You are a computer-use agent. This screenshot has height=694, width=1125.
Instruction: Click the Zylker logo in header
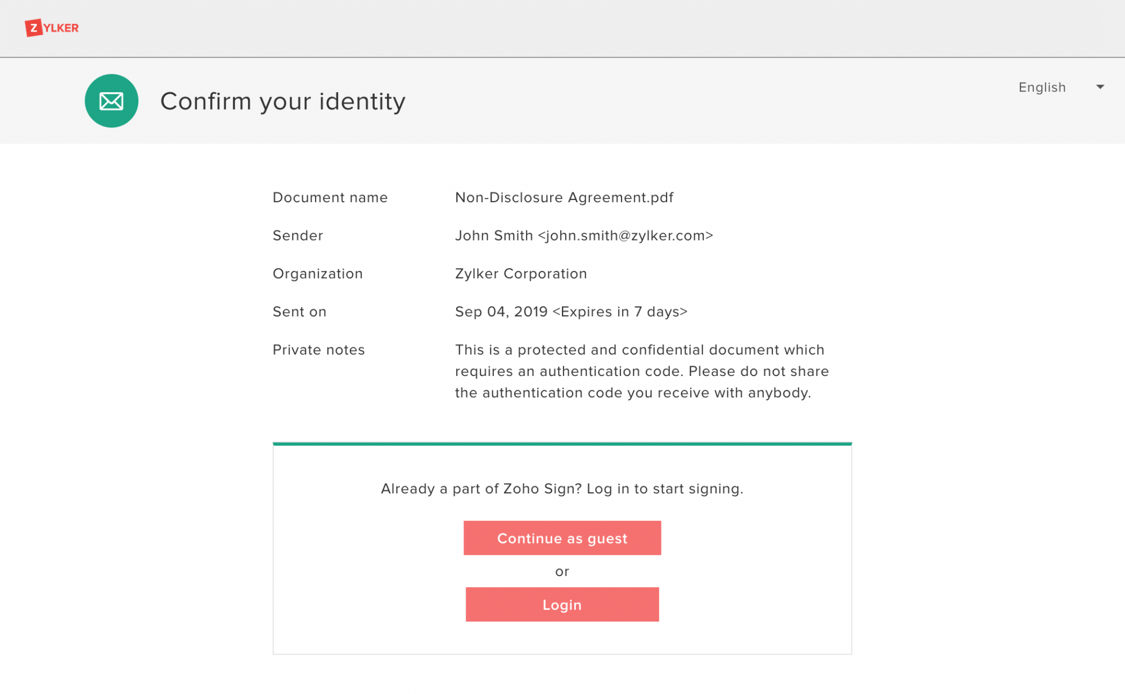click(52, 28)
